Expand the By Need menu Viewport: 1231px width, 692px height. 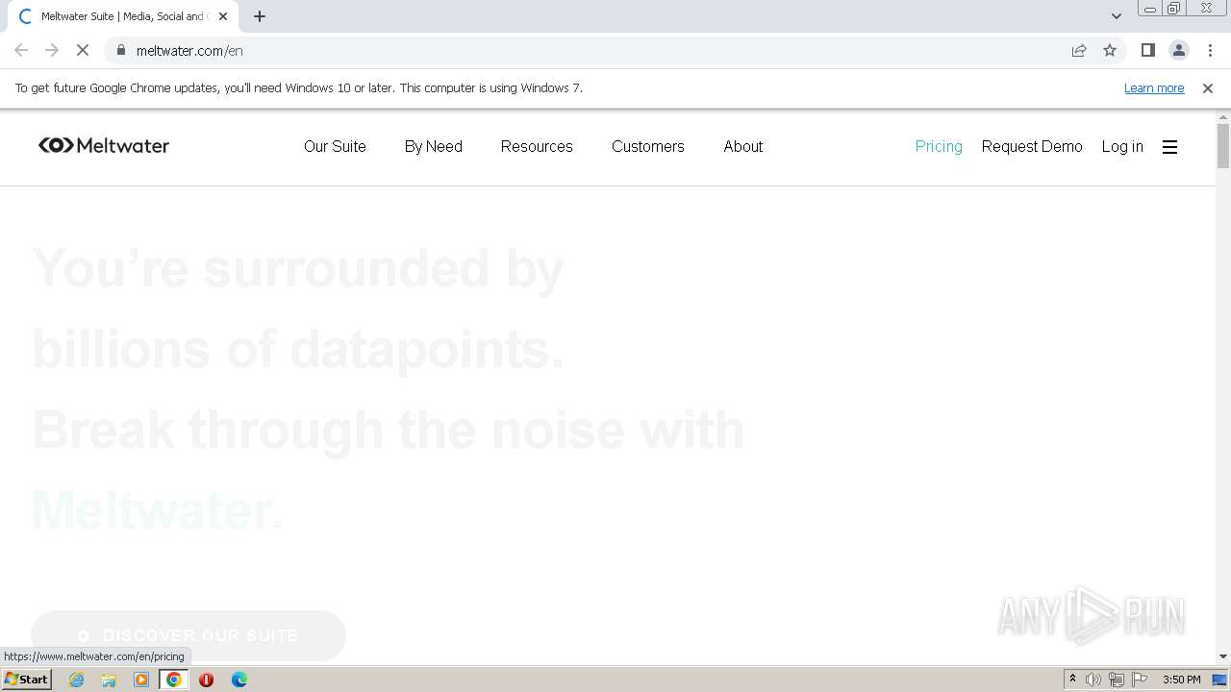click(434, 146)
